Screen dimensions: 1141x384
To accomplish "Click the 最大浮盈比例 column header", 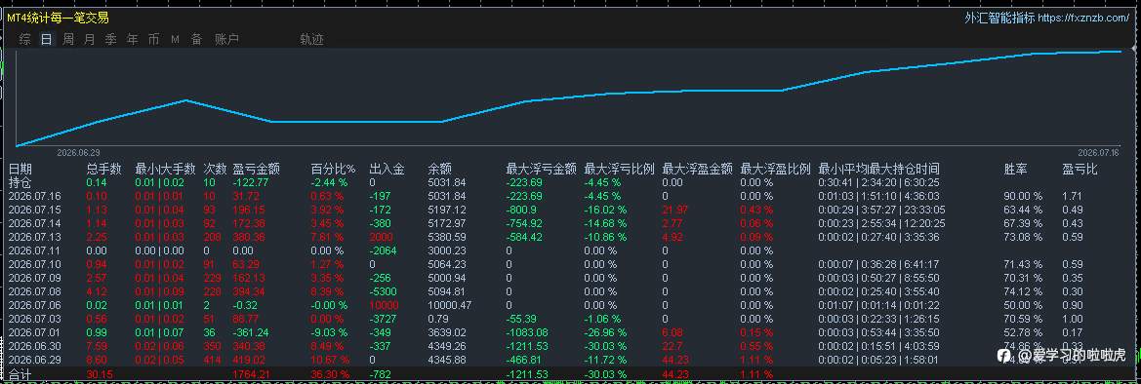I will (x=776, y=170).
